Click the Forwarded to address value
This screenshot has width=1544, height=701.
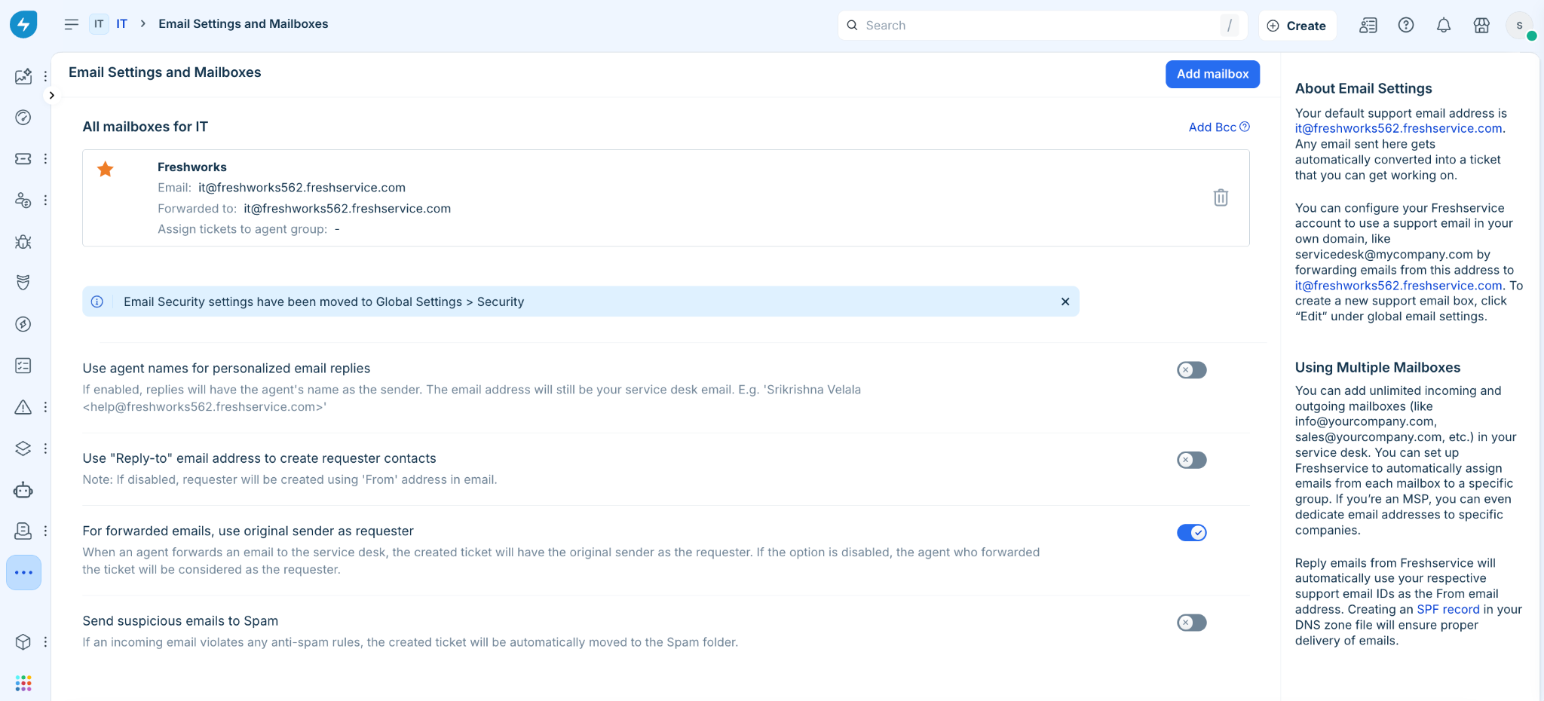(x=347, y=209)
